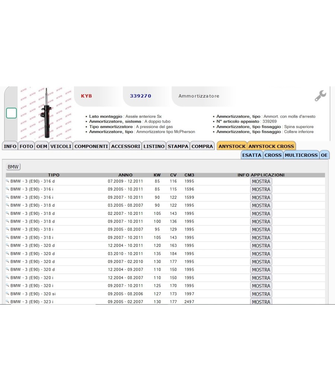335x391 pixels.
Task: Click magnifier icon beside 318 d 100 kW row
Action: point(7,221)
